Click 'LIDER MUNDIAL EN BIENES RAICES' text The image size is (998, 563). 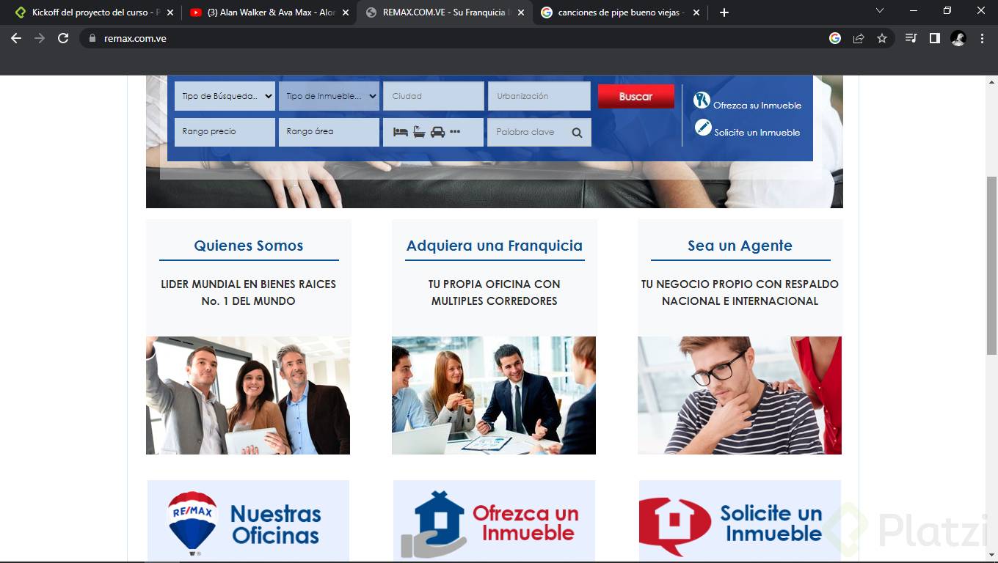point(249,284)
